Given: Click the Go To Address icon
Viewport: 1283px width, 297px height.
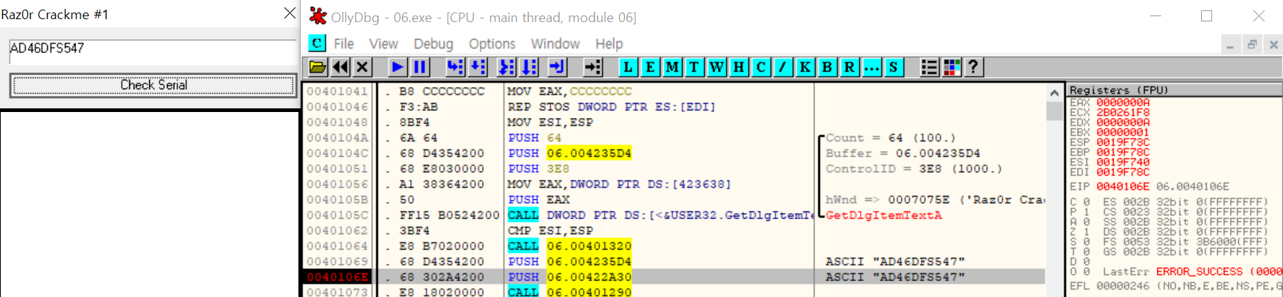Looking at the screenshot, I should click(x=593, y=68).
